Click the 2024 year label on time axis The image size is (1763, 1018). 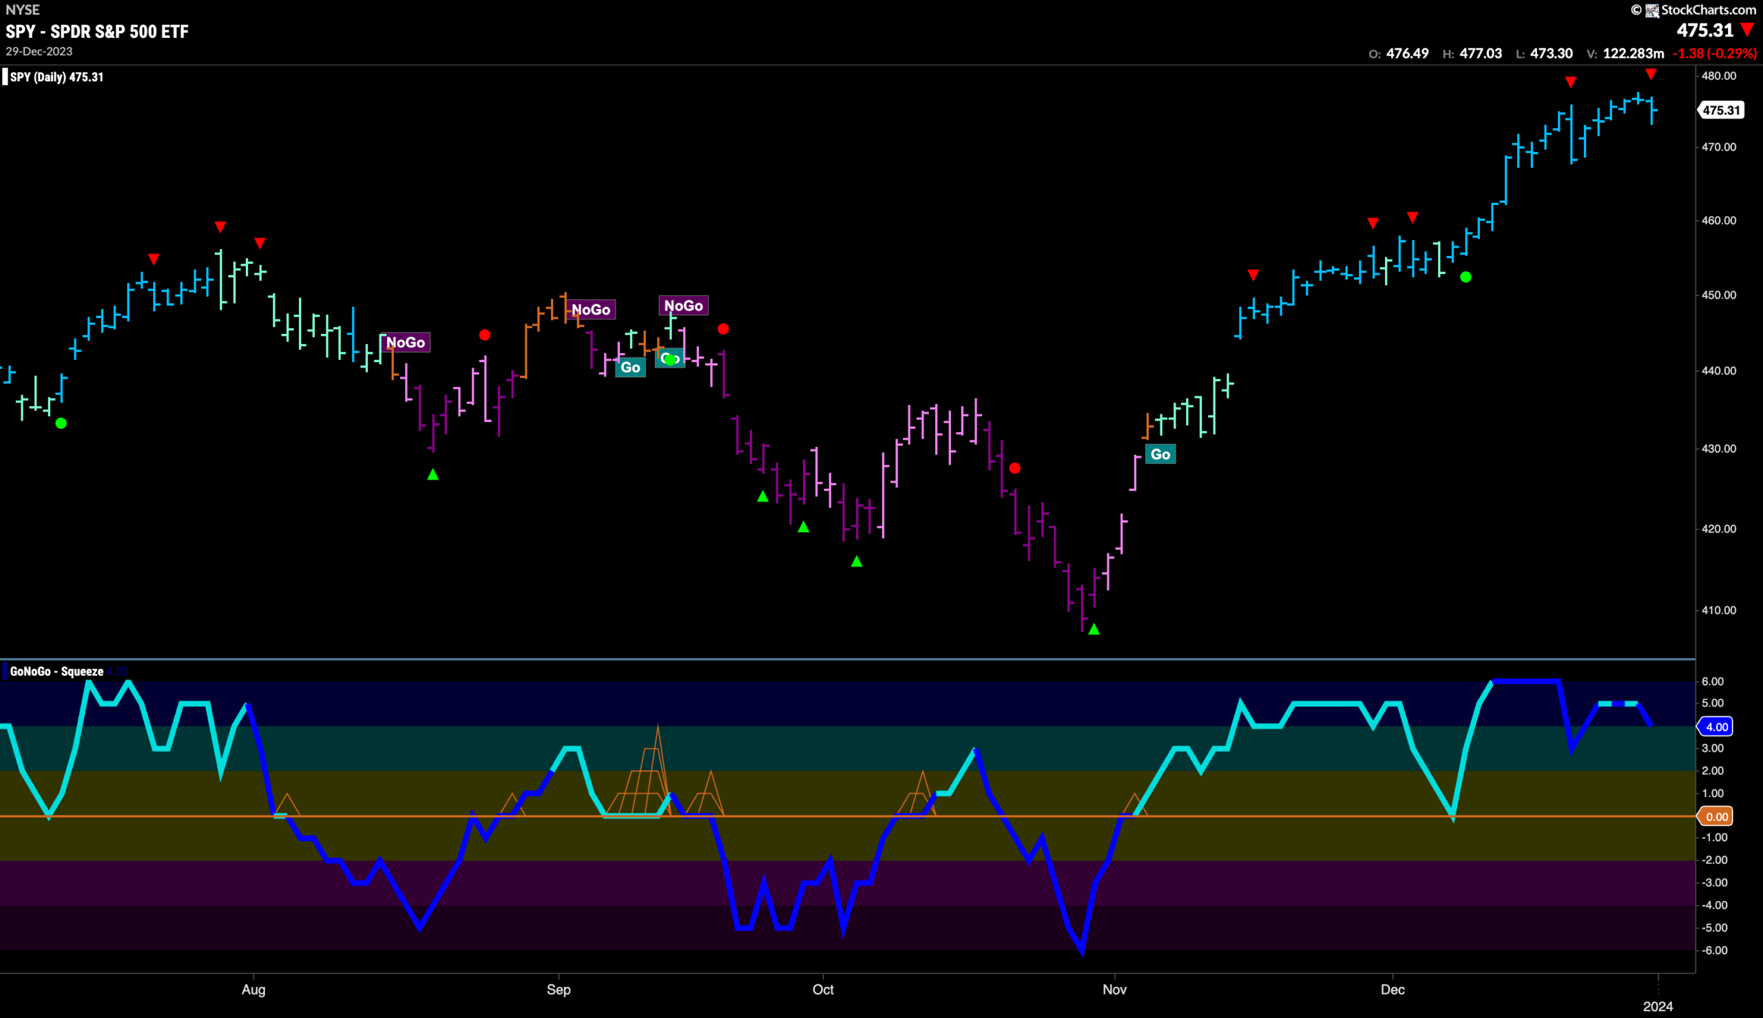click(1658, 1006)
